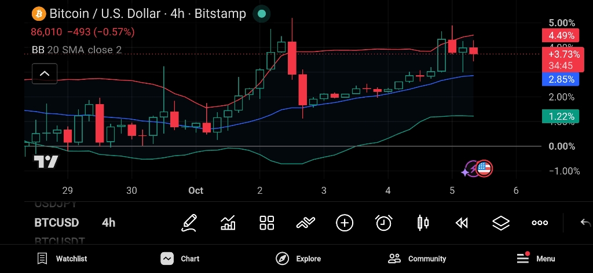Tap the Oct date label on time axis

click(x=196, y=191)
